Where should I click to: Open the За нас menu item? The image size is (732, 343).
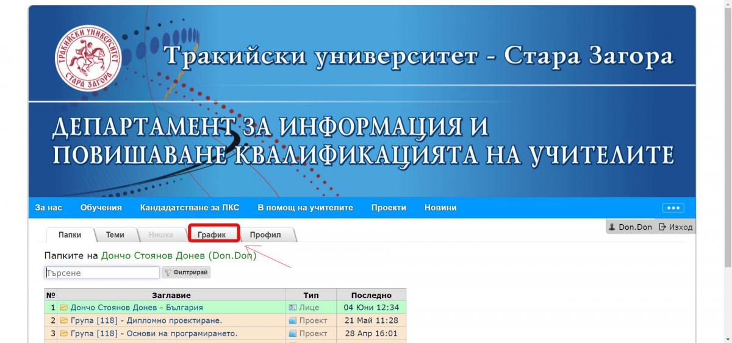(49, 208)
